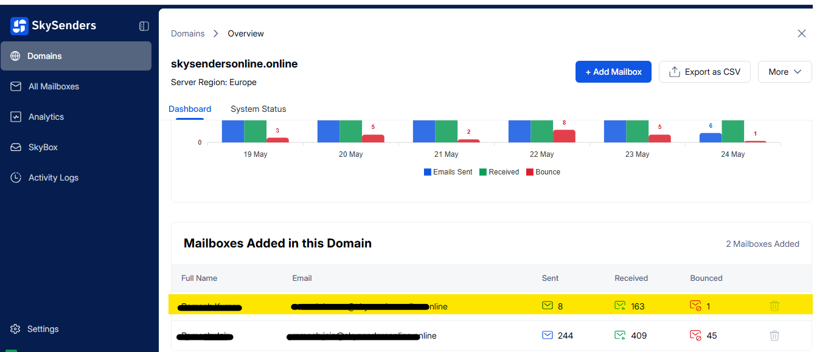Click the Settings gear icon
Image resolution: width=814 pixels, height=352 pixels.
tap(16, 329)
